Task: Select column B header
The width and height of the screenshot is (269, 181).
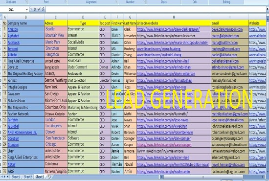Action: [26, 17]
